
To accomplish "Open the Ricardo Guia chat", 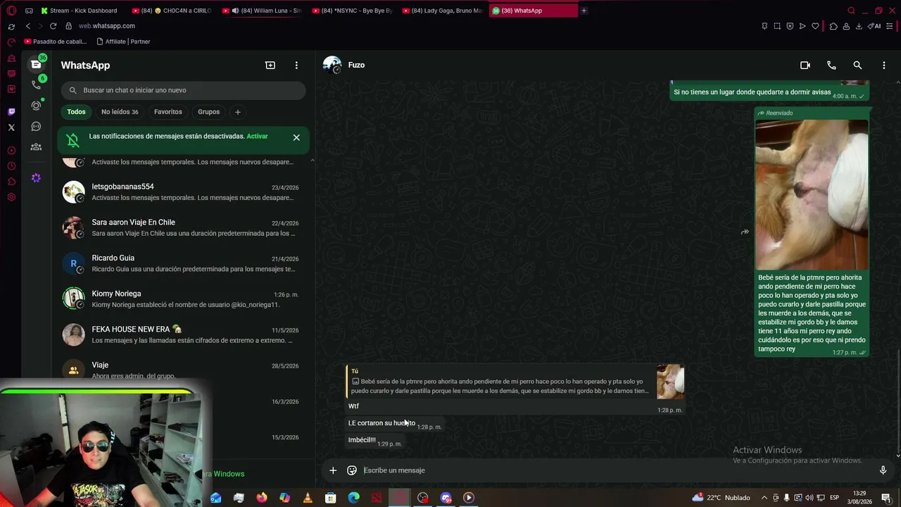I will [x=183, y=263].
